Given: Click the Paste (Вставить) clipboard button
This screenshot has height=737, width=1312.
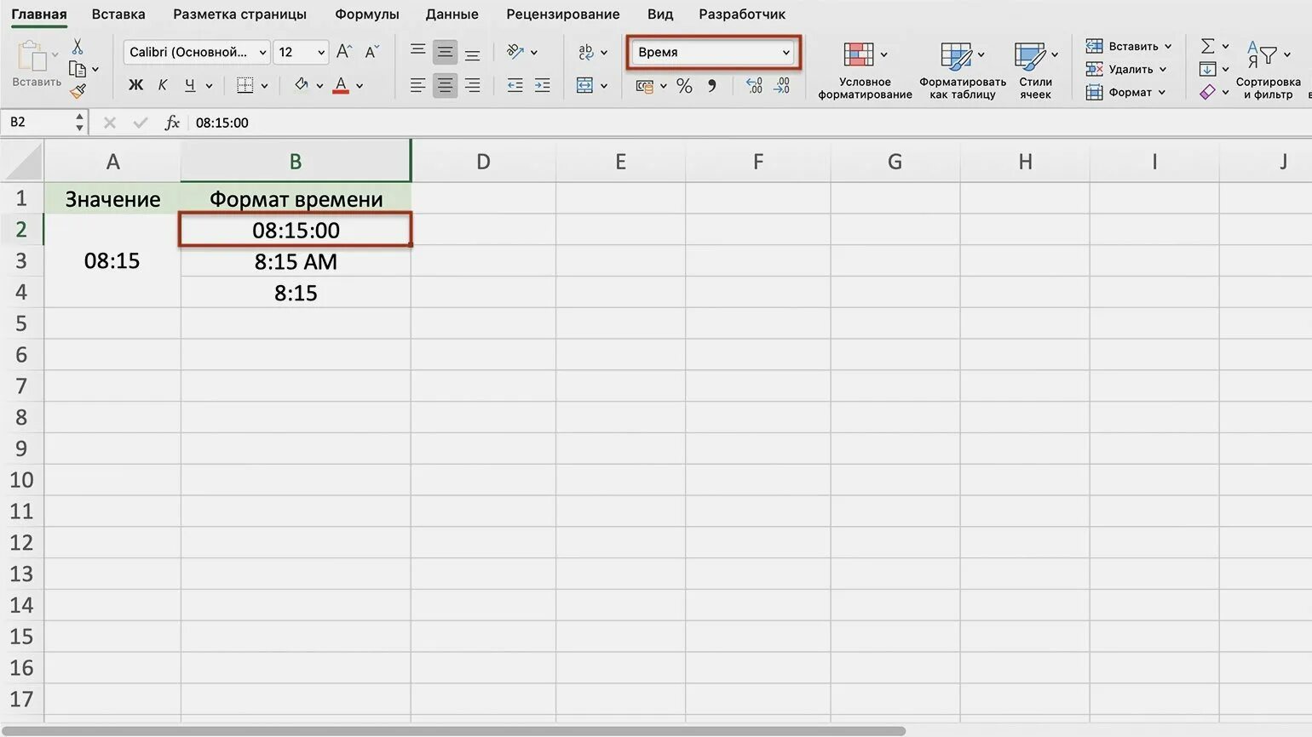Looking at the screenshot, I should (35, 64).
